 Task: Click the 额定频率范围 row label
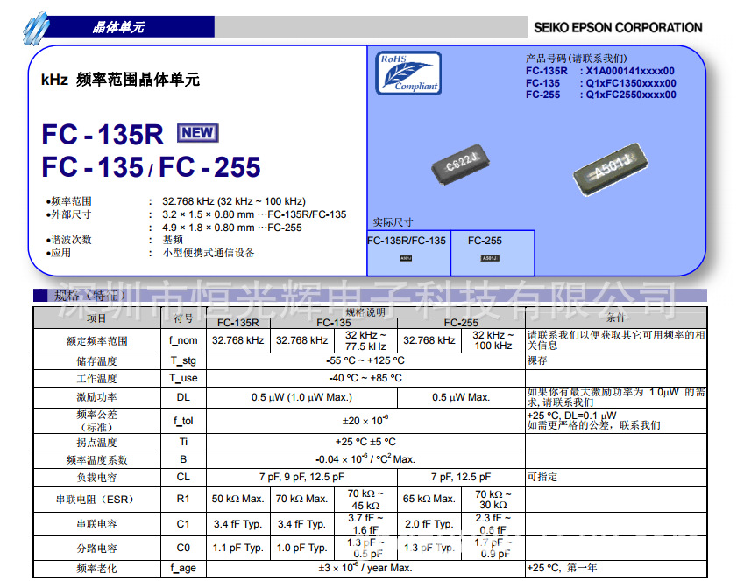click(96, 341)
